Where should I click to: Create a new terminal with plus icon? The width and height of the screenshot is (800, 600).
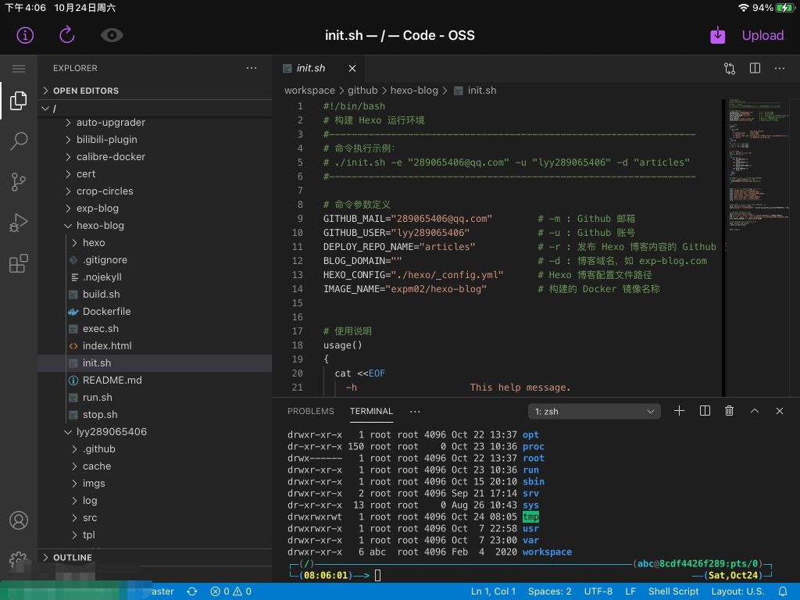(x=679, y=411)
